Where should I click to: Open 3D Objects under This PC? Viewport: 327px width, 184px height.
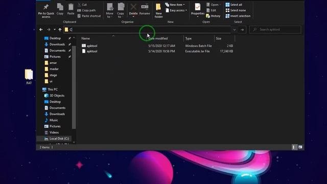point(57,96)
